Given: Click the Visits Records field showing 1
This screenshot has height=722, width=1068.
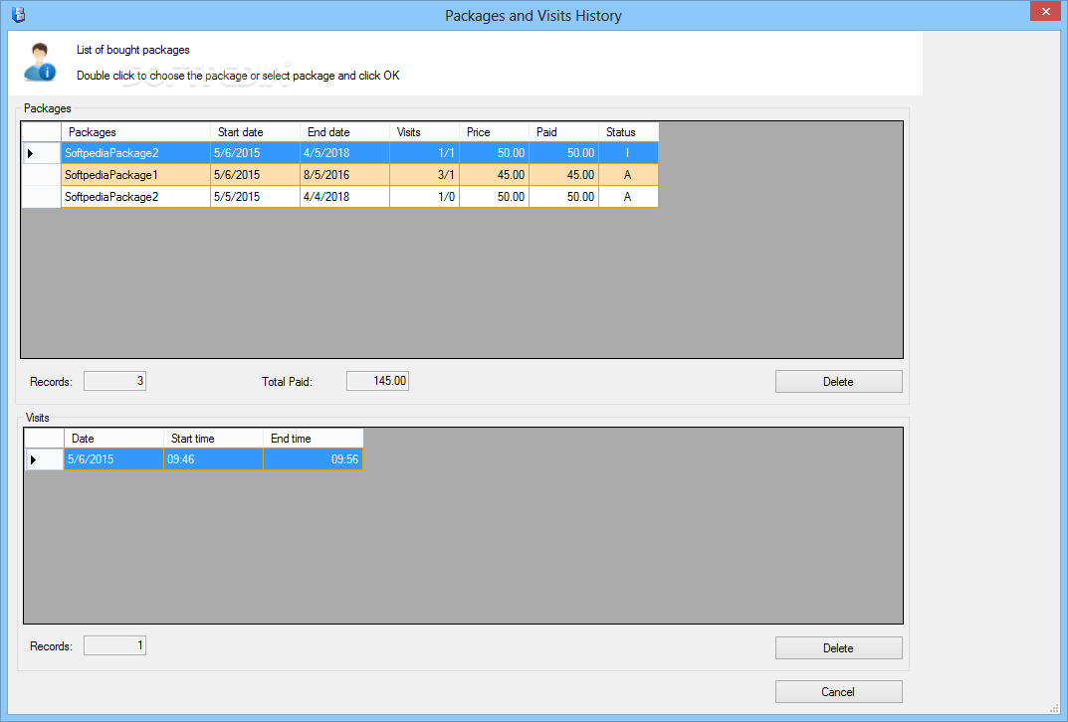Looking at the screenshot, I should [114, 645].
